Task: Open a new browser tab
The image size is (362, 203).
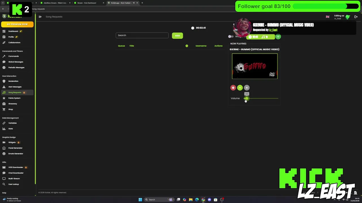Action: (x=142, y=3)
